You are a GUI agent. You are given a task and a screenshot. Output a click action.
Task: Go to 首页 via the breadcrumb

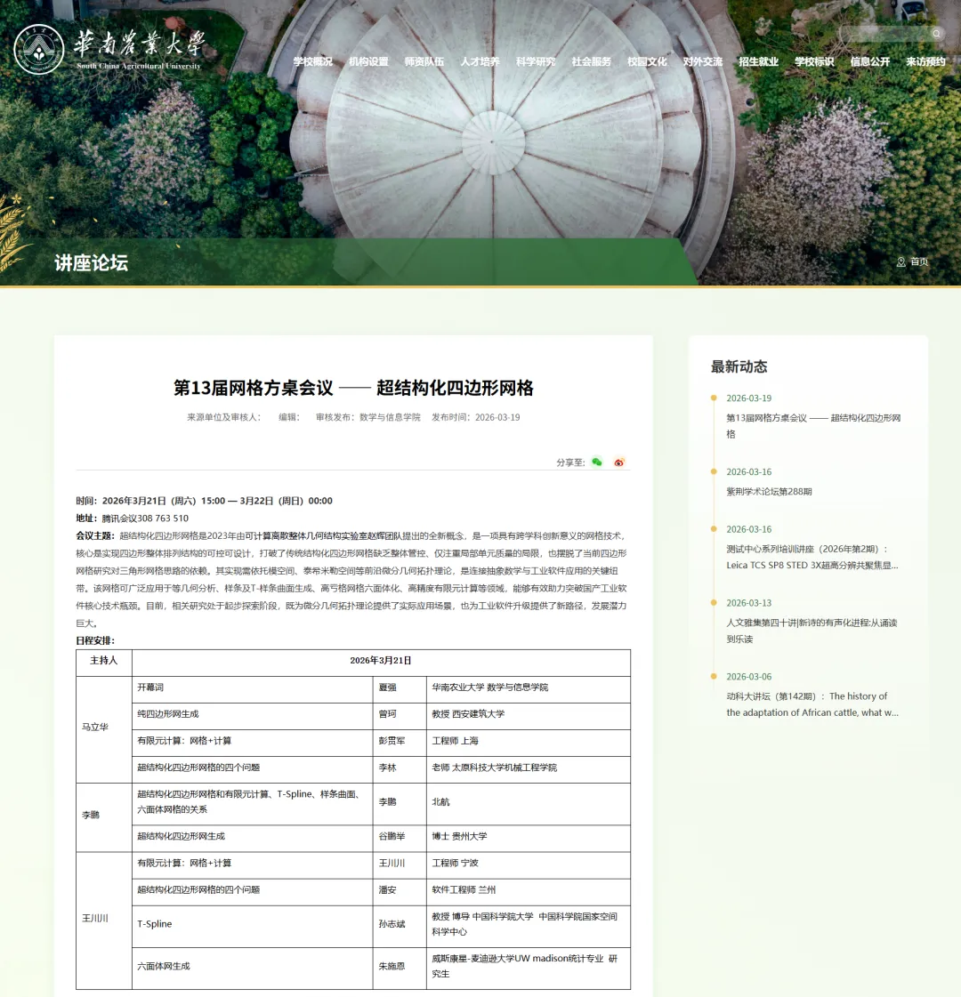(x=919, y=262)
